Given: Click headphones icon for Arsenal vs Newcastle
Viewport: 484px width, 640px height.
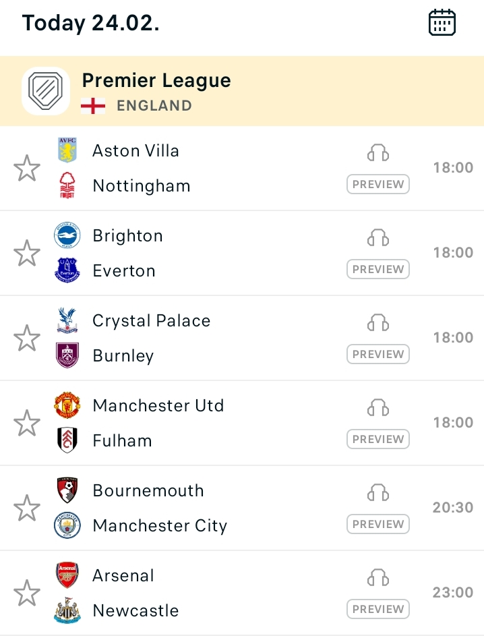Looking at the screenshot, I should (x=378, y=577).
